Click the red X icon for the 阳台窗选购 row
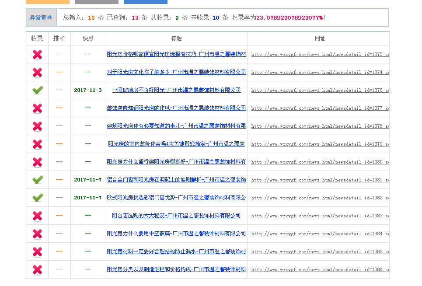422x286 pixels. coord(37,216)
